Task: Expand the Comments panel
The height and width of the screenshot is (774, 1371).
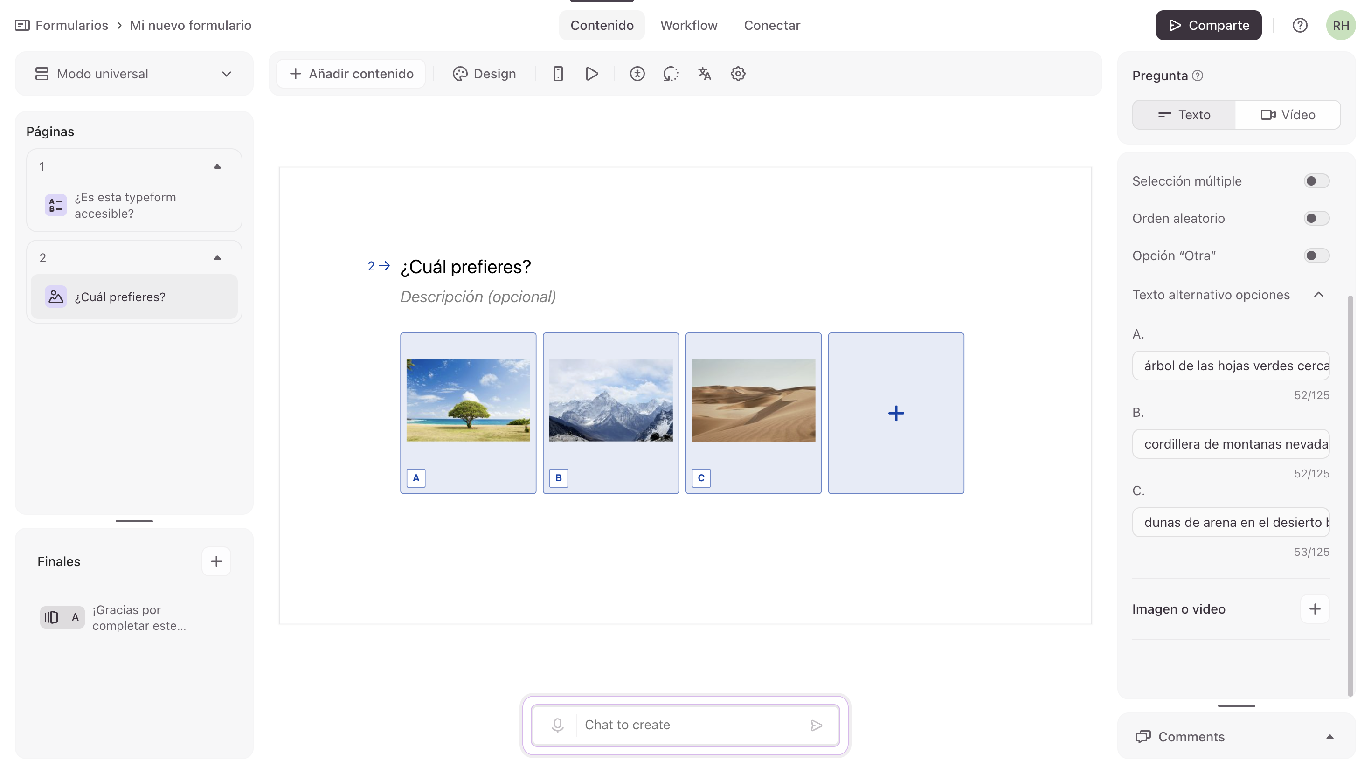Action: (1329, 736)
